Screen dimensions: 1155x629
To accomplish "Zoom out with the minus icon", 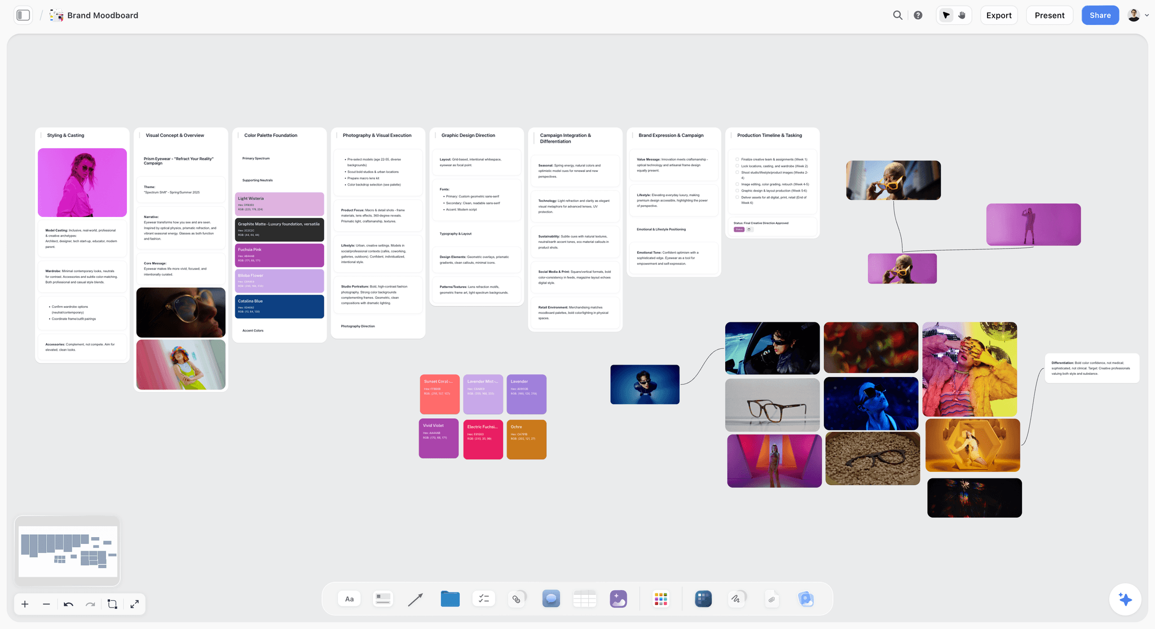I will point(46,604).
